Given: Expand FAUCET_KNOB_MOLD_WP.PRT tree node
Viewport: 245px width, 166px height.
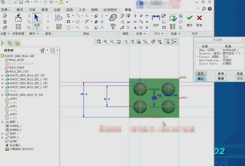Looking at the screenshot, I should (3, 95).
